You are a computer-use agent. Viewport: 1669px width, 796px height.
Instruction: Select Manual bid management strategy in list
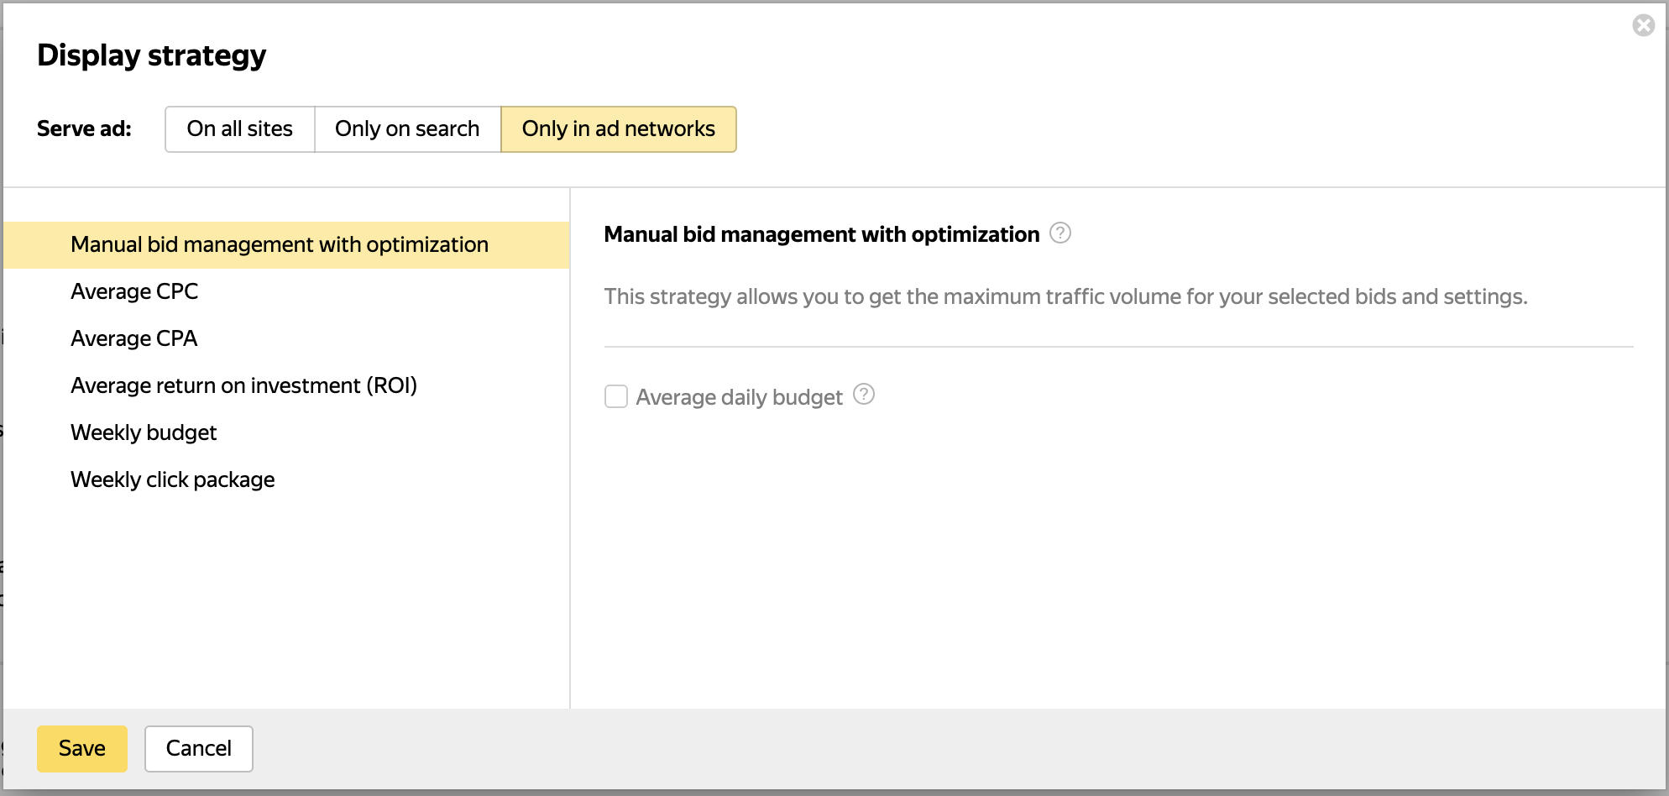click(x=280, y=244)
